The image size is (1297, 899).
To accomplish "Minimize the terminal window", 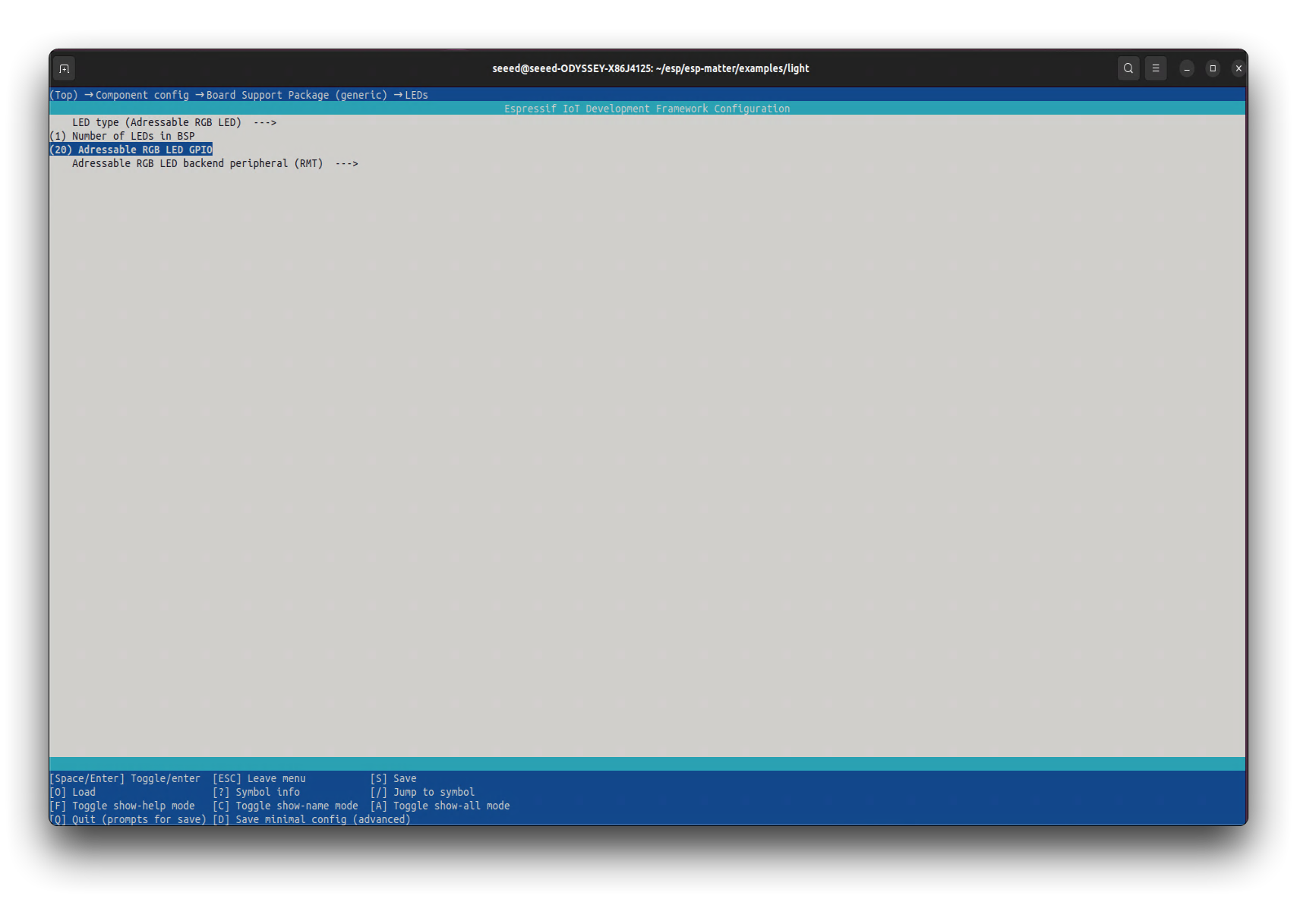I will (1187, 68).
